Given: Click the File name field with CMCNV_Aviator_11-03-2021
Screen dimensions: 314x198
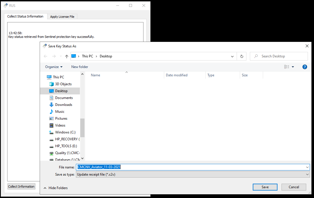Looking at the screenshot, I should 193,167.
